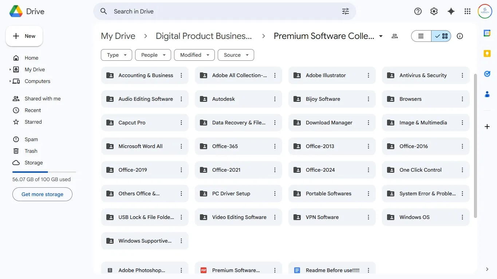Screen dimensions: 497x279
Task: Open the People filter dropdown
Action: coord(153,55)
